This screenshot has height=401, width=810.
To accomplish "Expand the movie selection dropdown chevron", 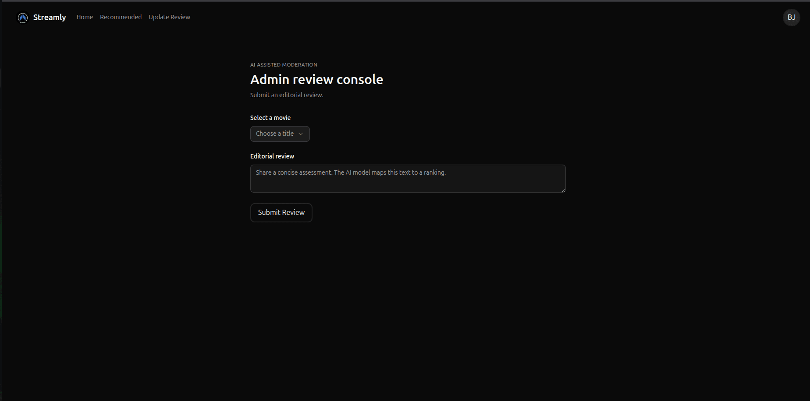I will pyautogui.click(x=301, y=134).
